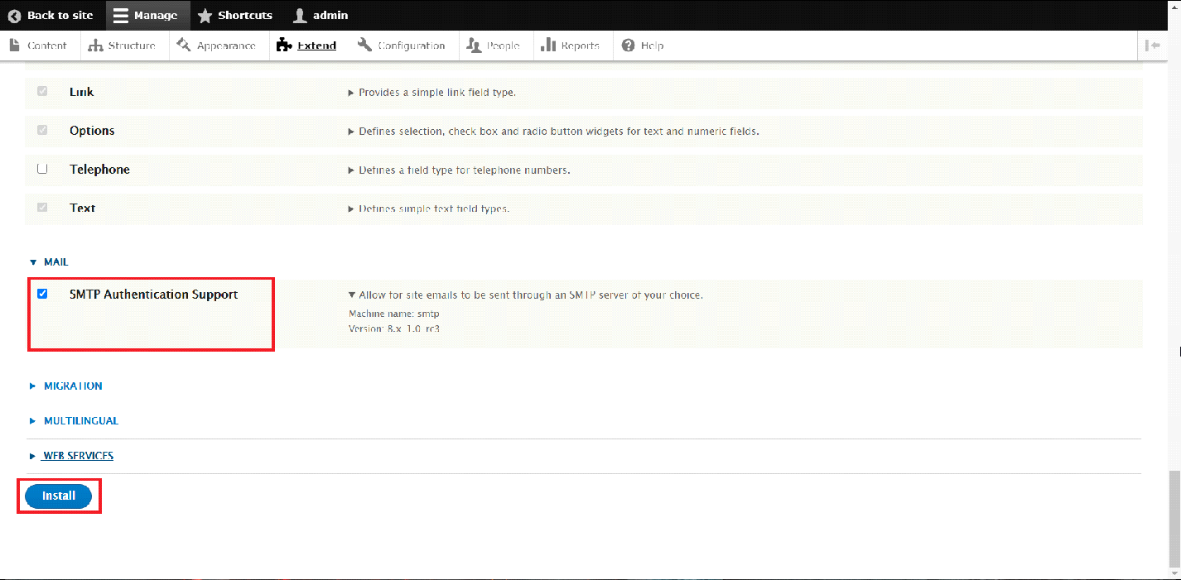Click the WEB SERVICES link
The image size is (1181, 580).
pos(78,456)
